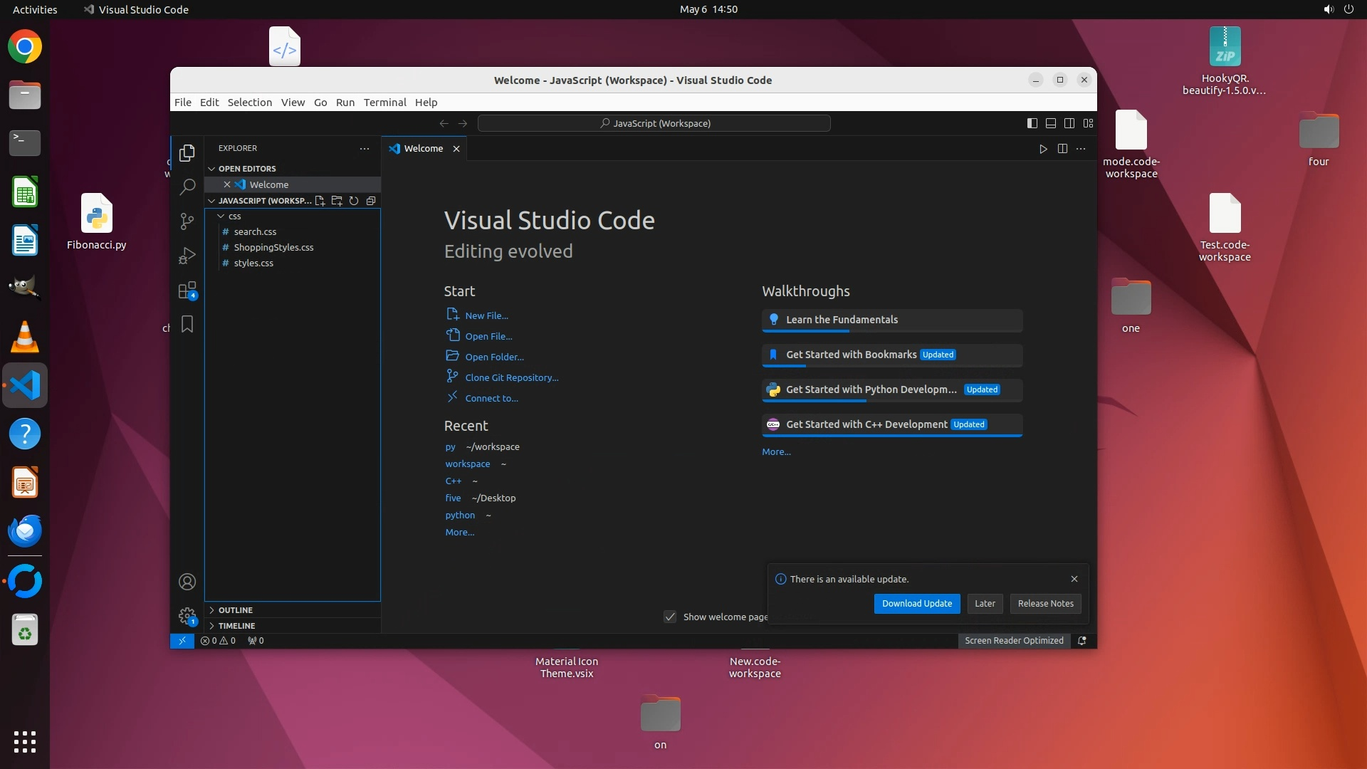The height and width of the screenshot is (769, 1367).
Task: Open the Selection menu
Action: (x=249, y=103)
